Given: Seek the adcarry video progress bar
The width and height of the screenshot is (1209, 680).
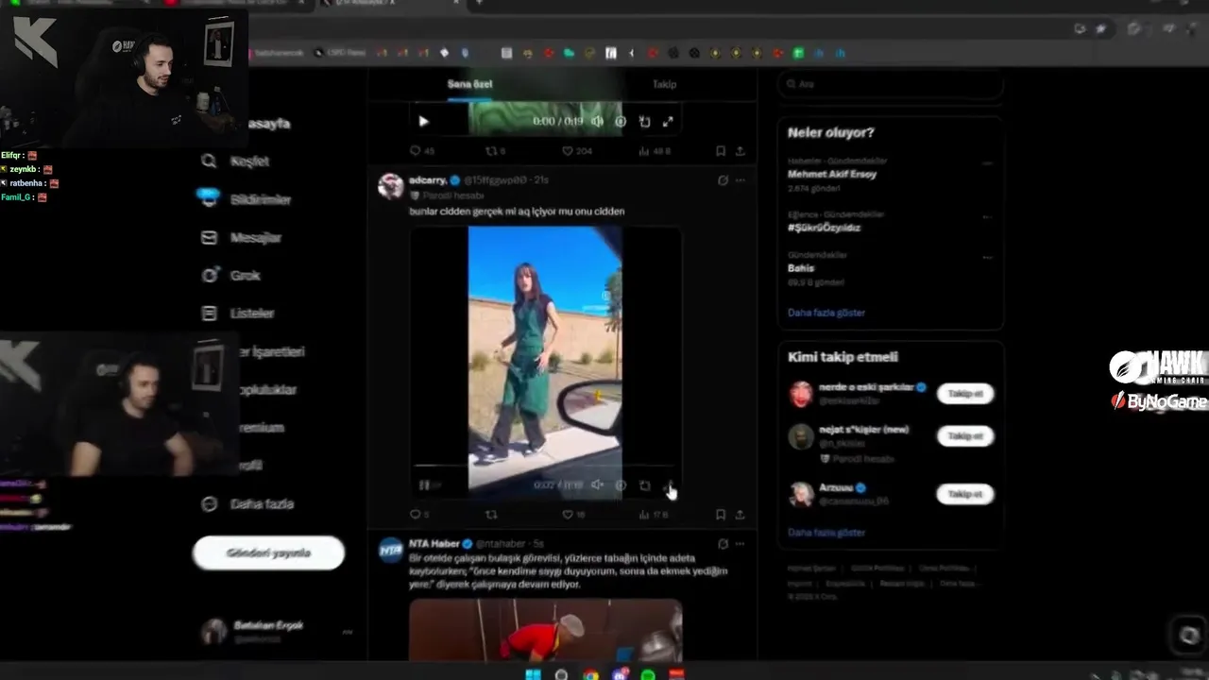Looking at the screenshot, I should click(x=545, y=466).
